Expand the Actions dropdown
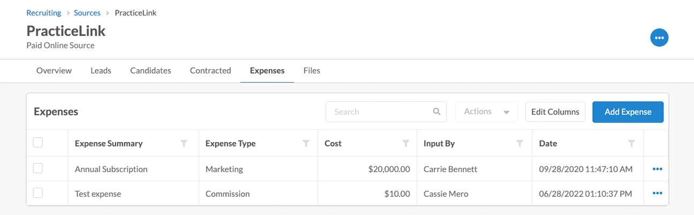Viewport: 694px width, 215px height. 487,112
